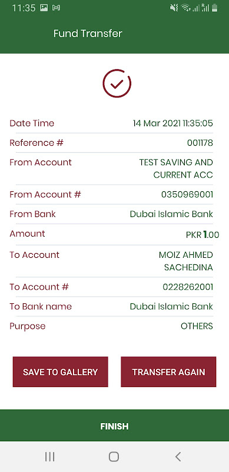This screenshot has width=229, height=472.
Task: Tap the Finish bar at bottom
Action: 114,426
